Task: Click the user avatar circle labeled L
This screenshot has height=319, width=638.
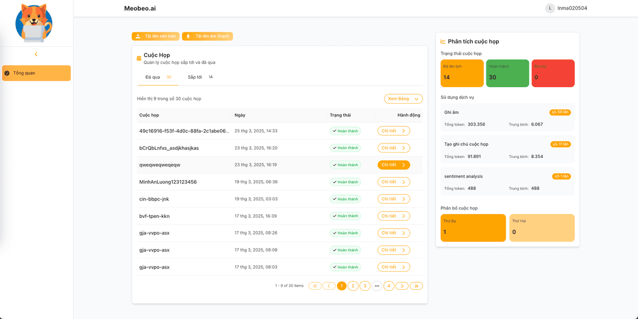Action: (x=550, y=9)
